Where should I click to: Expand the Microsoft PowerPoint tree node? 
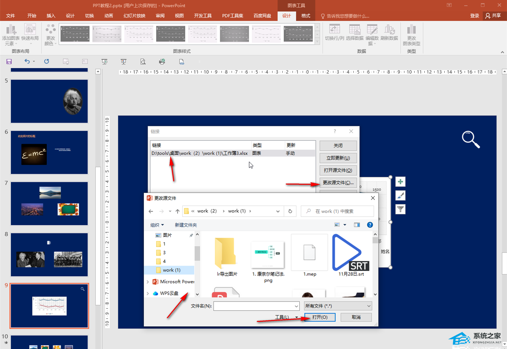tap(148, 282)
